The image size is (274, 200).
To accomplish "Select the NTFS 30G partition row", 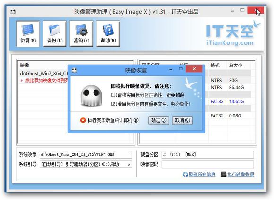I will (x=228, y=80).
